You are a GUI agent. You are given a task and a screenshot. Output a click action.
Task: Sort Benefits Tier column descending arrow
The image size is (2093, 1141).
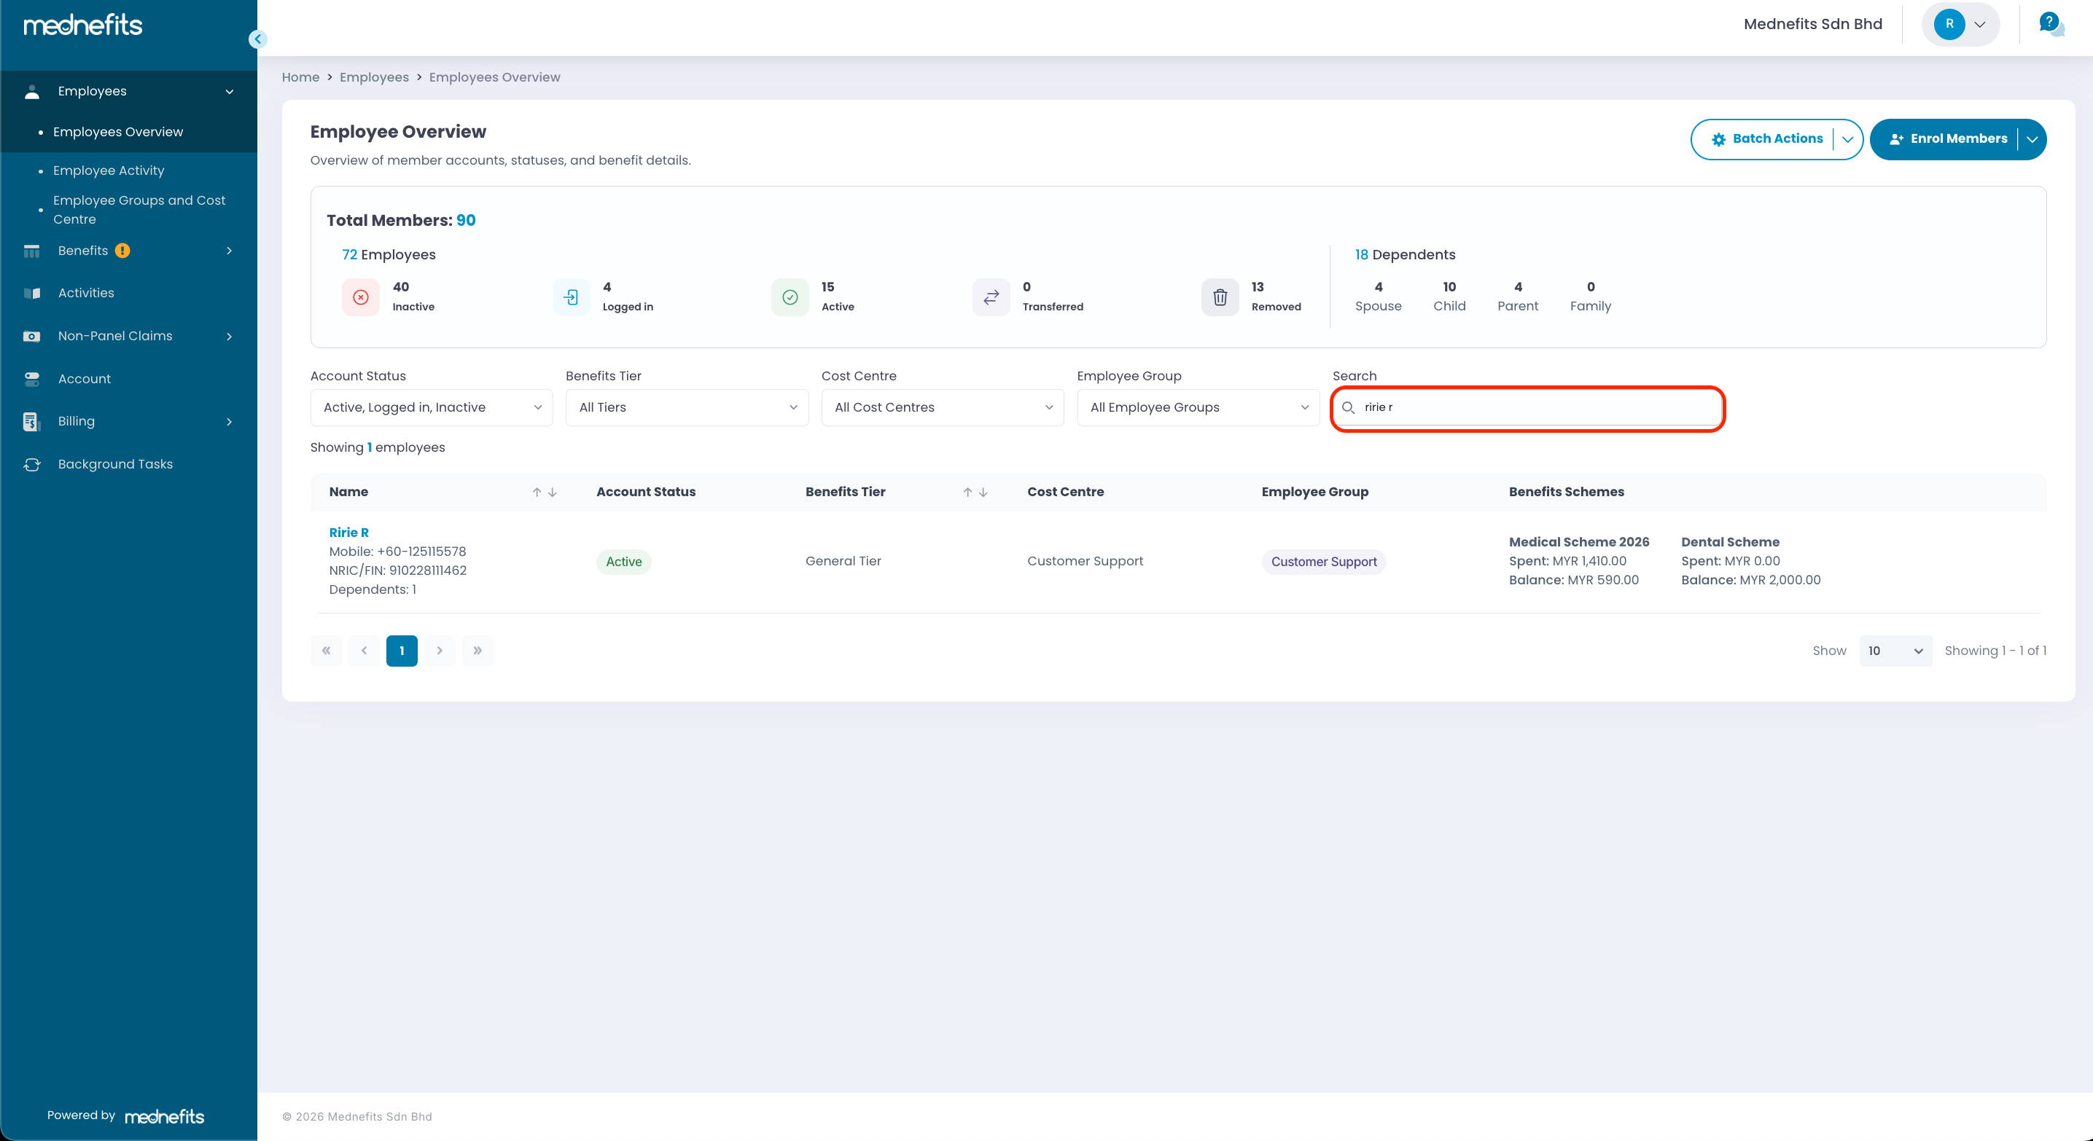click(x=983, y=492)
